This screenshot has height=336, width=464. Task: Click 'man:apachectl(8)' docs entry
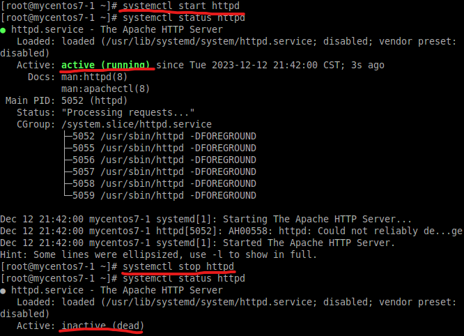tap(106, 89)
